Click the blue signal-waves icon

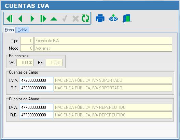tap(113, 18)
